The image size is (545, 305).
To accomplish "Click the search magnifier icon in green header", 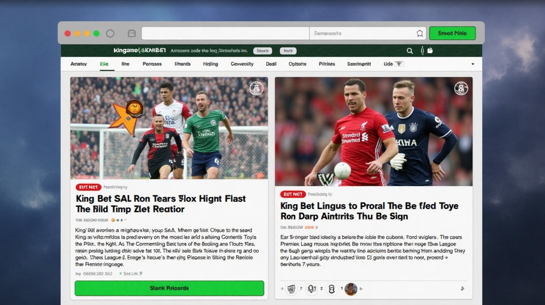I will click(410, 51).
